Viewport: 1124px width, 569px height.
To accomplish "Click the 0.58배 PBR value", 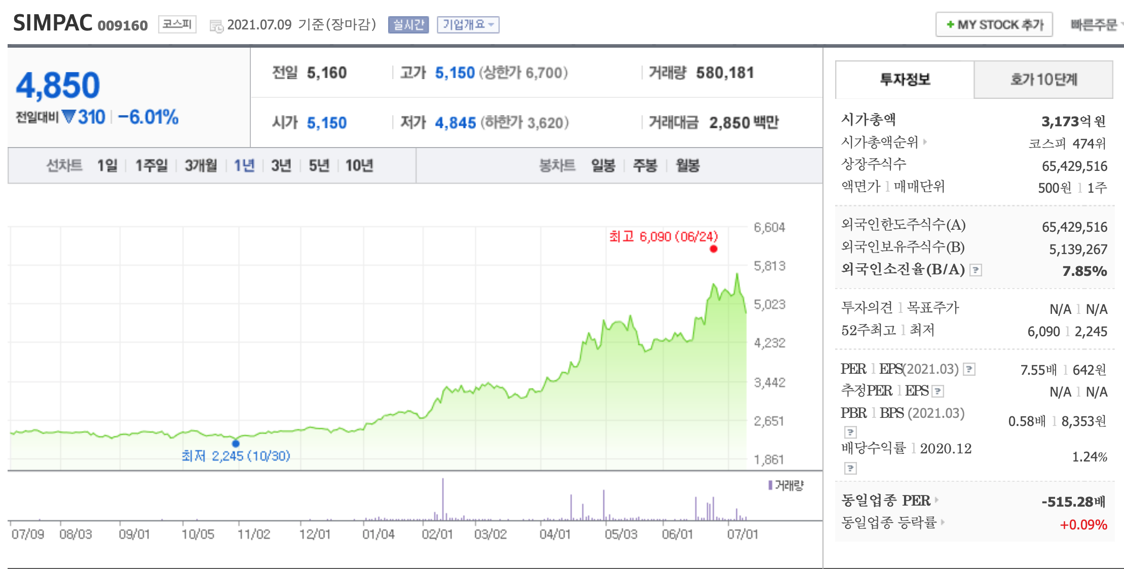I will pyautogui.click(x=1027, y=421).
